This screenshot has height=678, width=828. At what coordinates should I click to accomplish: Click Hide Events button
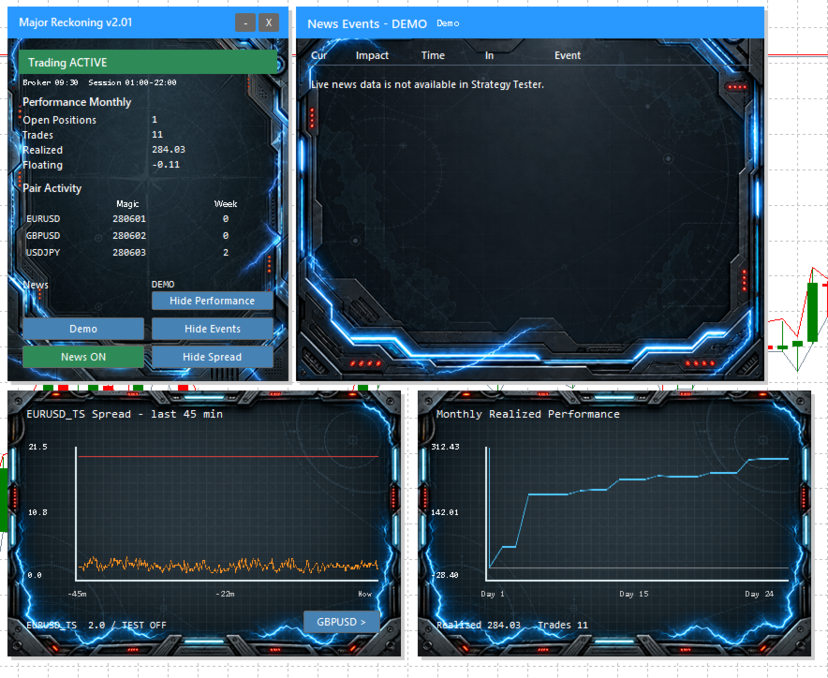[x=213, y=329]
